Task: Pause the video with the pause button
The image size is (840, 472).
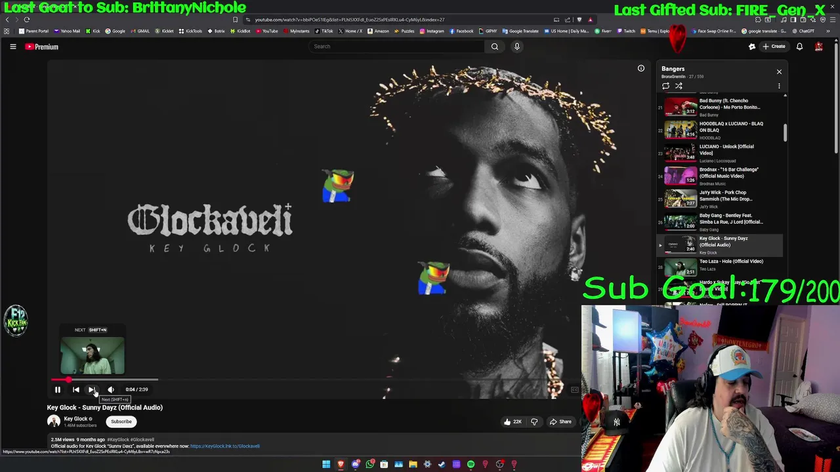Action: click(x=57, y=389)
